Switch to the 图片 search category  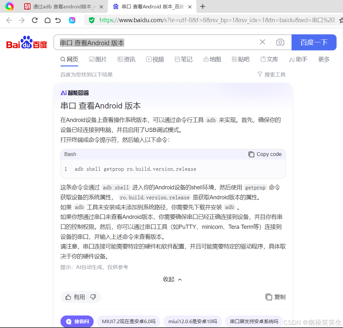pyautogui.click(x=98, y=59)
